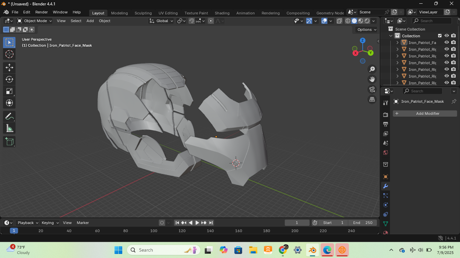Toggle X-ray mode in viewport header
The height and width of the screenshot is (258, 460).
(339, 21)
